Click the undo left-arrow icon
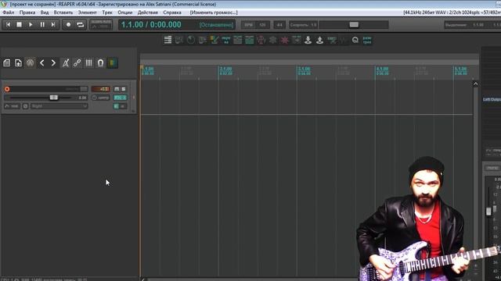This screenshot has width=501, height=281. [41, 63]
